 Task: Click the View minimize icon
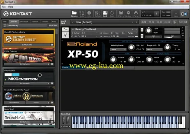tap(176, 14)
